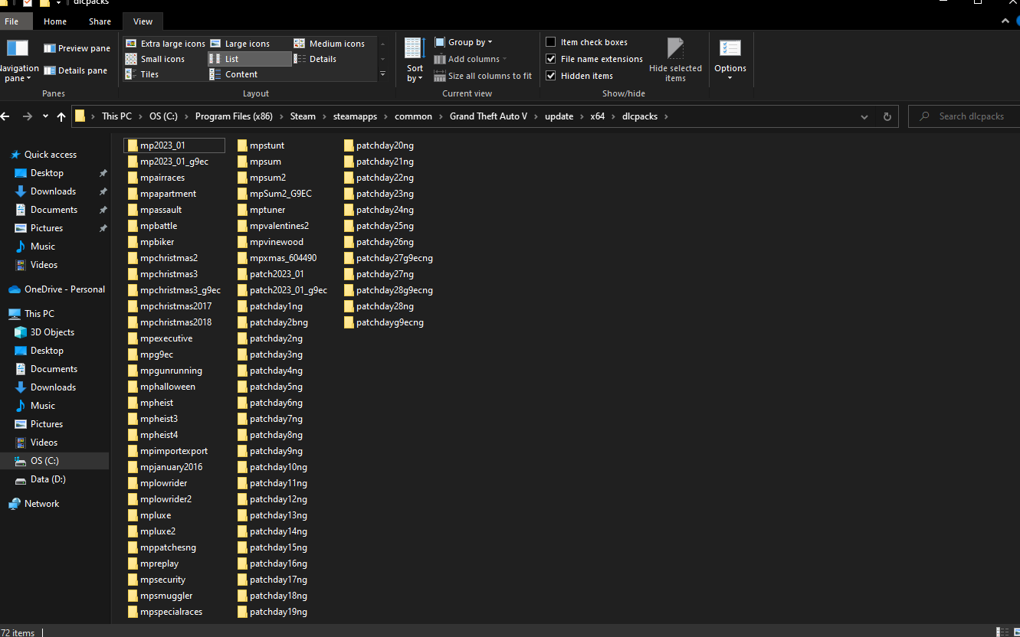Open Data (D:) drive in sidebar
This screenshot has height=637, width=1020.
pyautogui.click(x=48, y=479)
